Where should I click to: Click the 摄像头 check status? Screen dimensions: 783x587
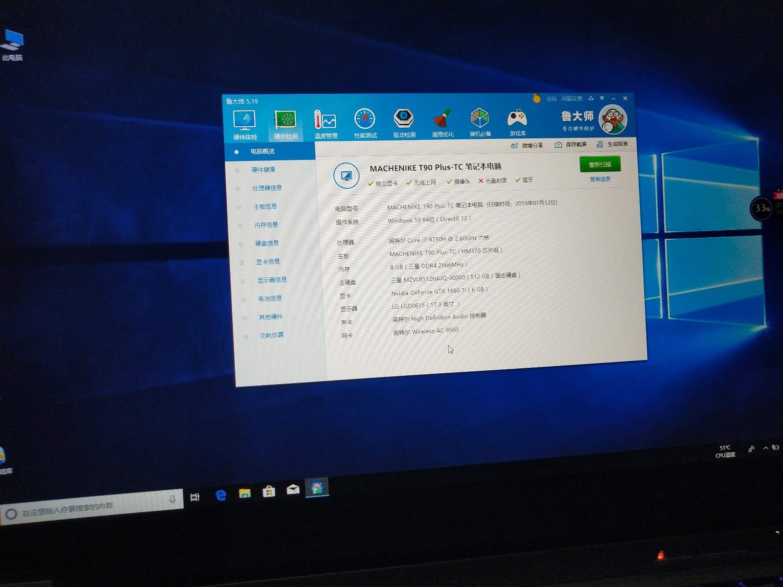[459, 181]
